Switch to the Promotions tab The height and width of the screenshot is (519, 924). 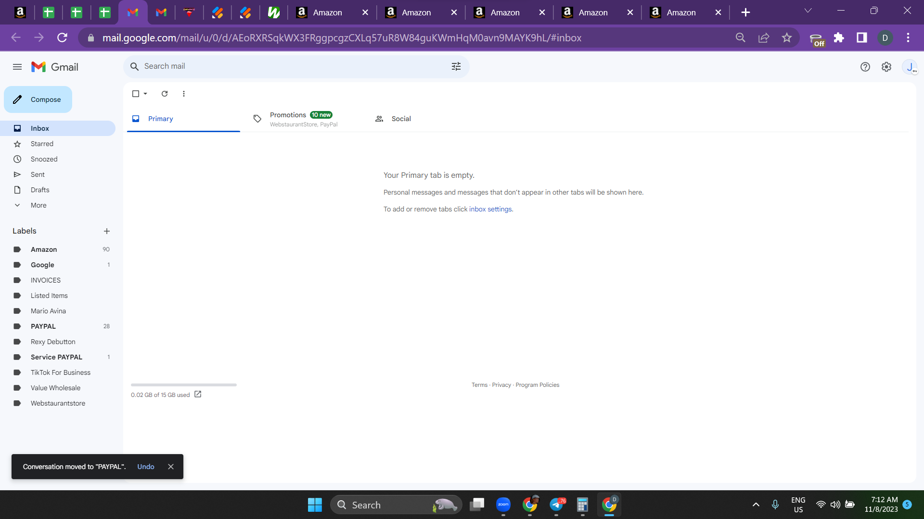(x=305, y=119)
